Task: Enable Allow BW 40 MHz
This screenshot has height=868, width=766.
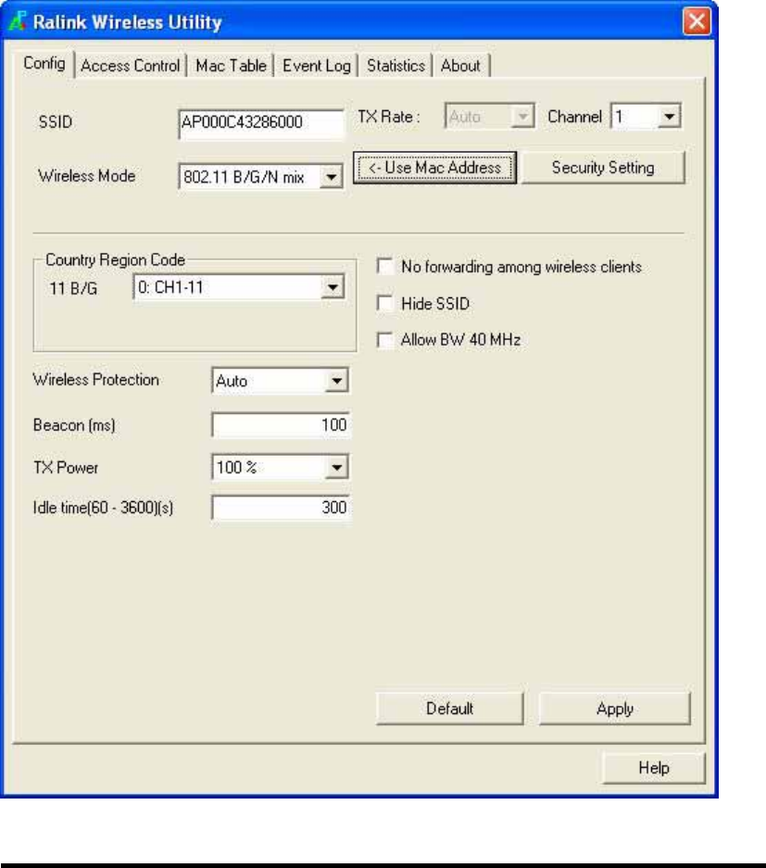Action: pyautogui.click(x=385, y=340)
